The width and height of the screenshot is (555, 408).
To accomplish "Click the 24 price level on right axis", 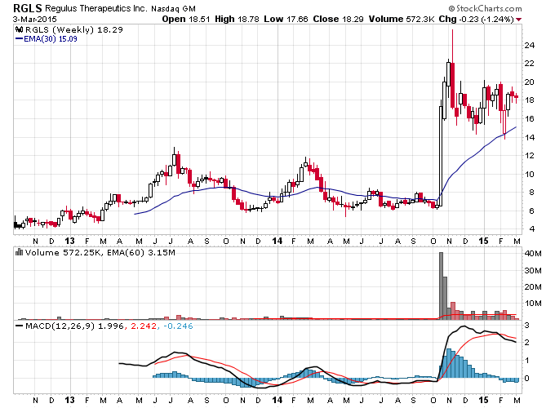I will pyautogui.click(x=530, y=46).
